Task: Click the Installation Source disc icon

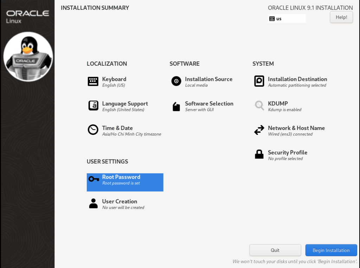Action: 176,81
